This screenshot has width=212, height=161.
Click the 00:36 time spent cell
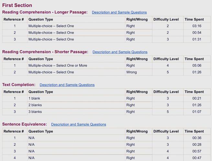197,138
